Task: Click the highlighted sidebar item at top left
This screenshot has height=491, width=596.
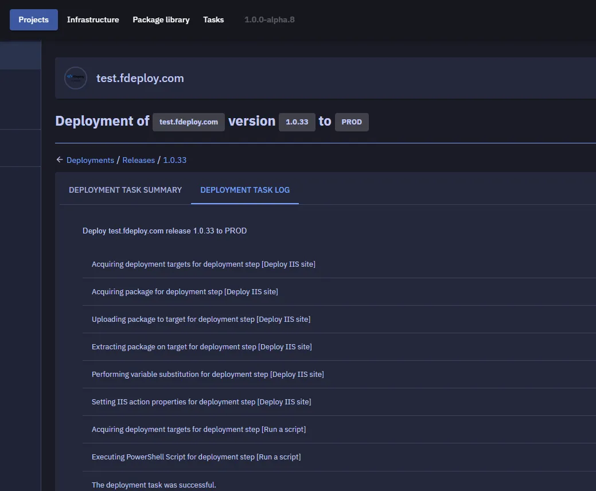Action: (21, 56)
